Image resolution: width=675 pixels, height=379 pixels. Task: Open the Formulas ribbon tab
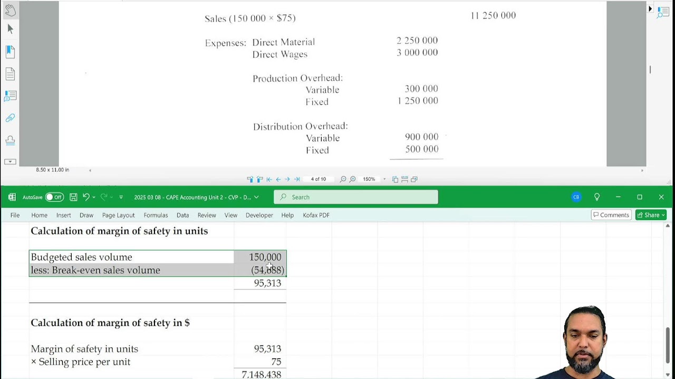(x=156, y=215)
